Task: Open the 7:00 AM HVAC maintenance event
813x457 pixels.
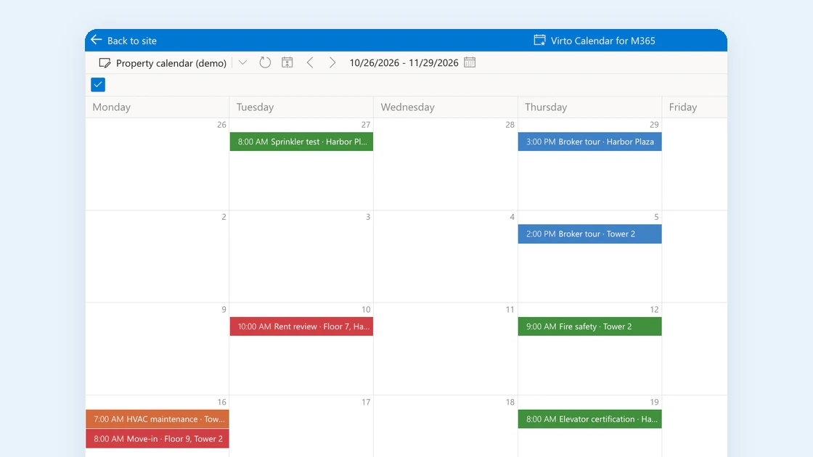Action: point(157,419)
